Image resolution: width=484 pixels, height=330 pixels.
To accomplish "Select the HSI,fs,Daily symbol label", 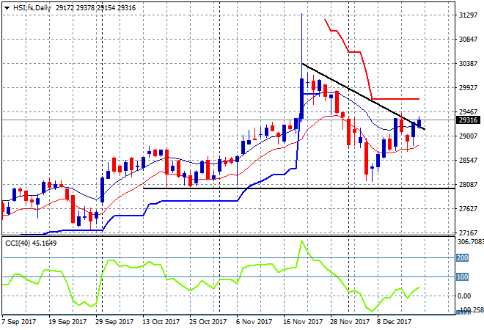I will (x=32, y=8).
